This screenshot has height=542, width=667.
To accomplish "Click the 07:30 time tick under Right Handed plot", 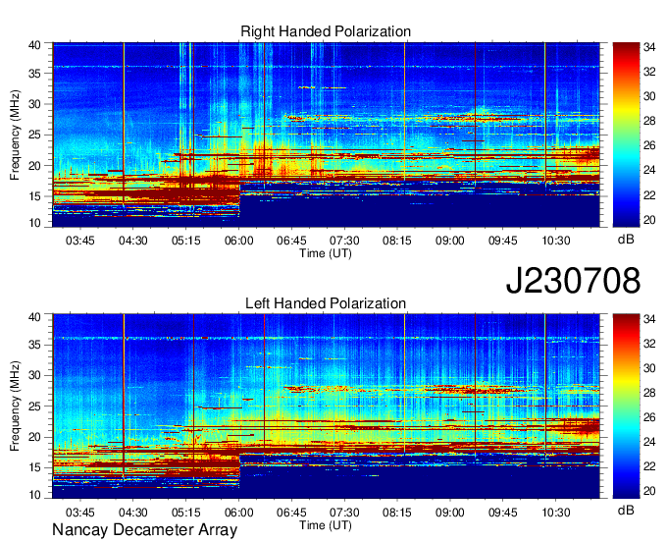I will (x=344, y=241).
